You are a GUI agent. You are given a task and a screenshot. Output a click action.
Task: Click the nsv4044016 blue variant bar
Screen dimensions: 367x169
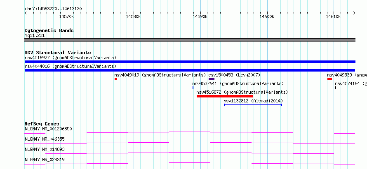(190, 70)
